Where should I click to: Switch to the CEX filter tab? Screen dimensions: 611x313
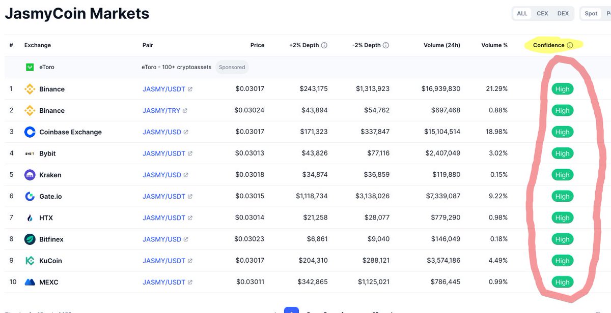point(542,14)
